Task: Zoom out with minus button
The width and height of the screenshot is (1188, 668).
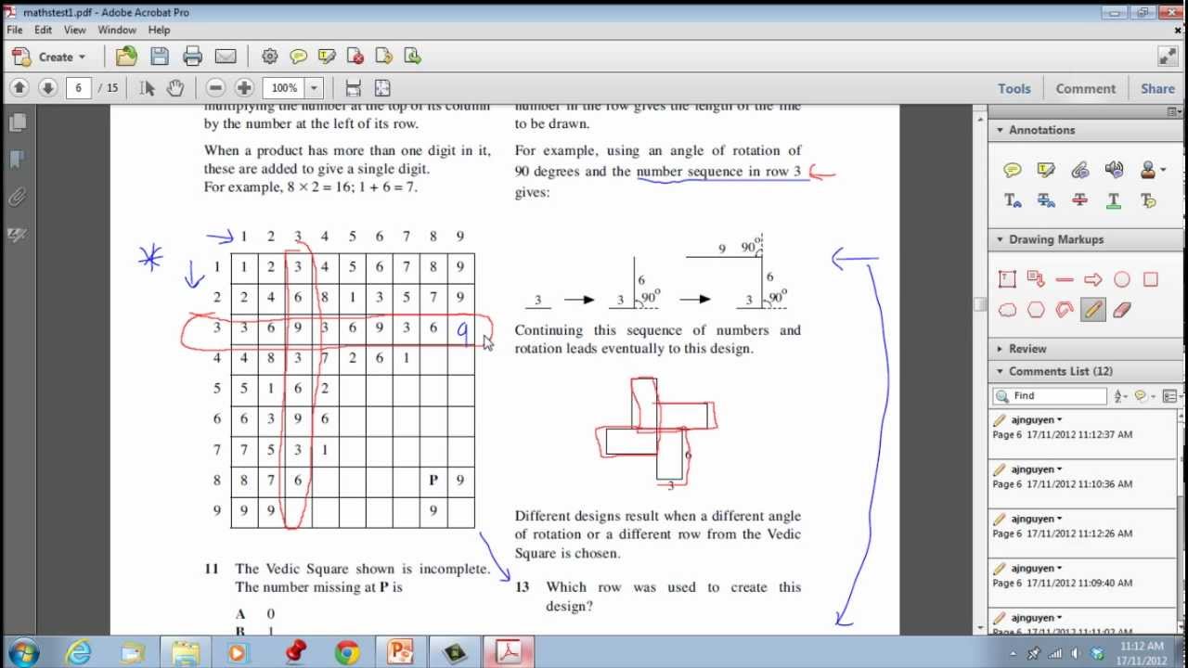Action: [215, 88]
